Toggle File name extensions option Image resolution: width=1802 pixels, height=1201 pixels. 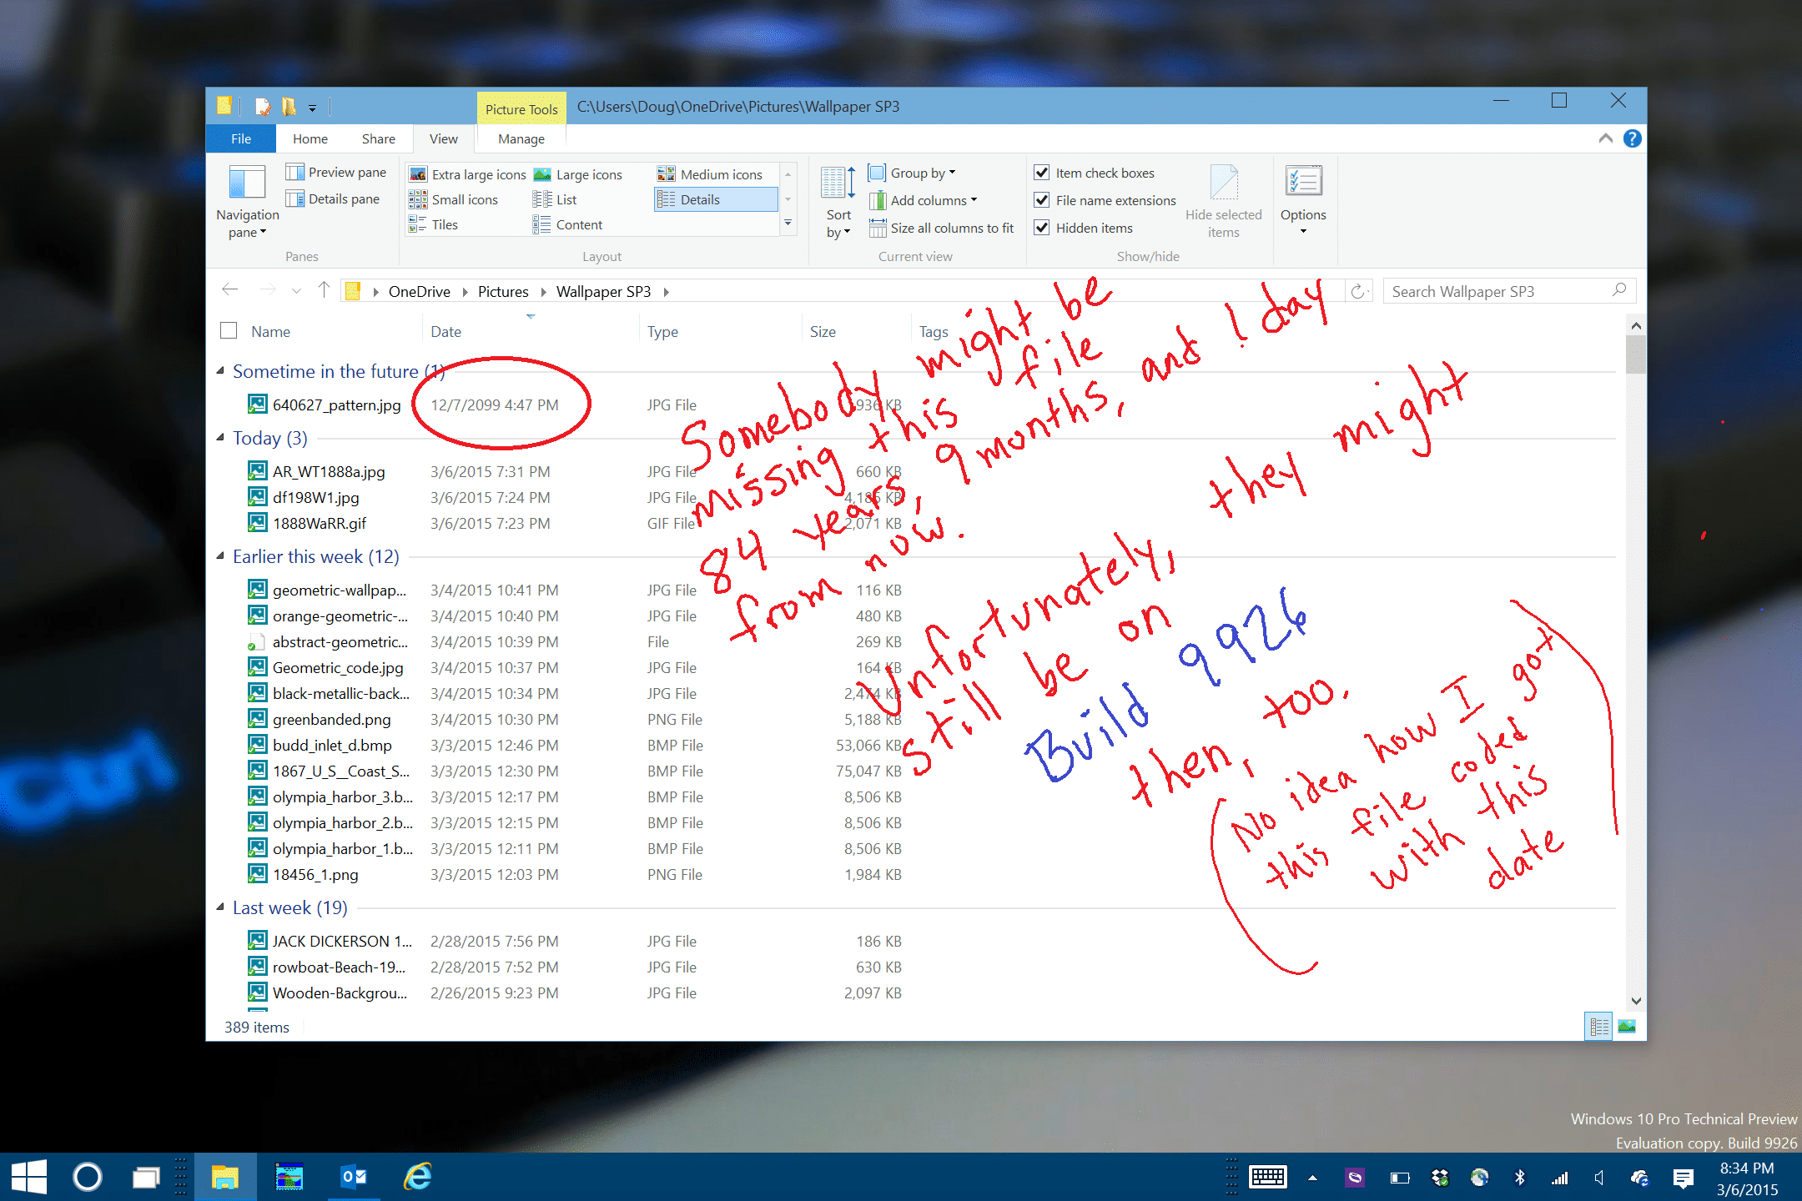point(1105,200)
